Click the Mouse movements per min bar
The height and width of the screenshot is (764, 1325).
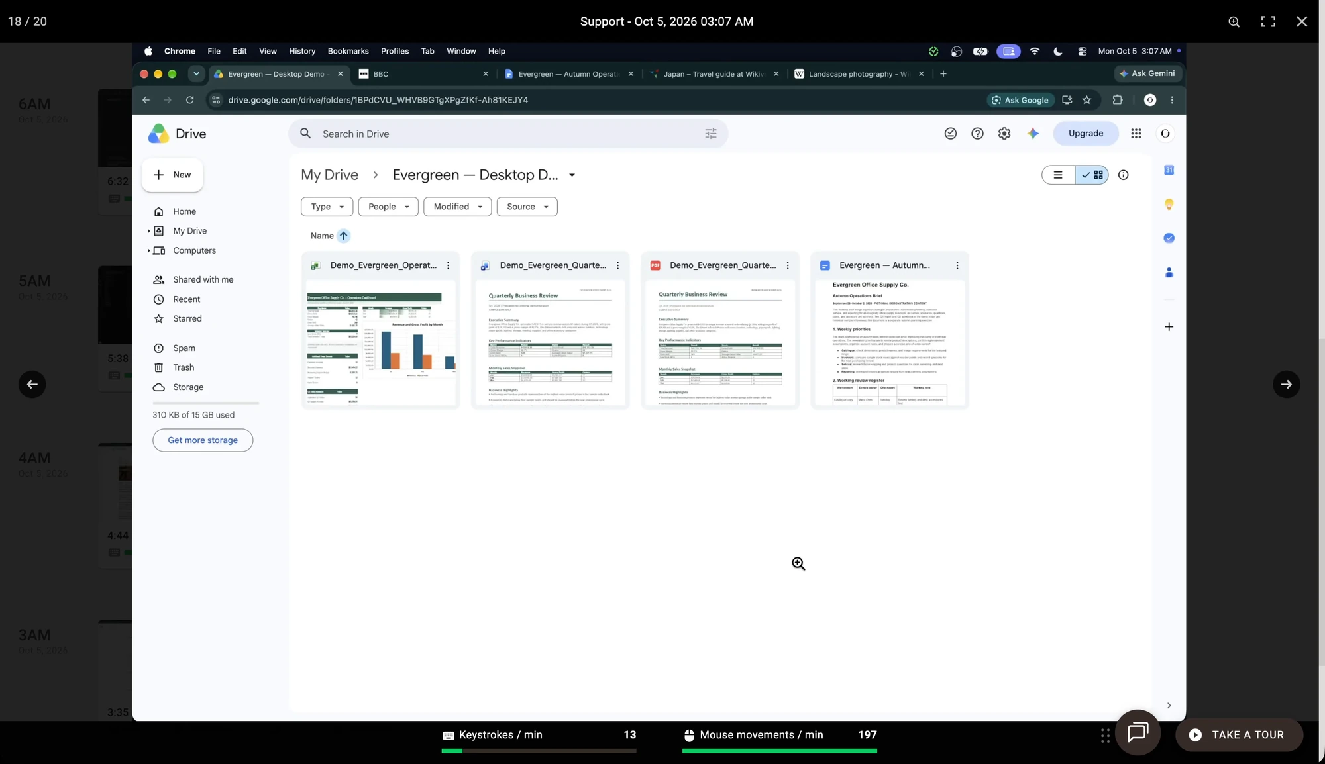[x=779, y=751]
